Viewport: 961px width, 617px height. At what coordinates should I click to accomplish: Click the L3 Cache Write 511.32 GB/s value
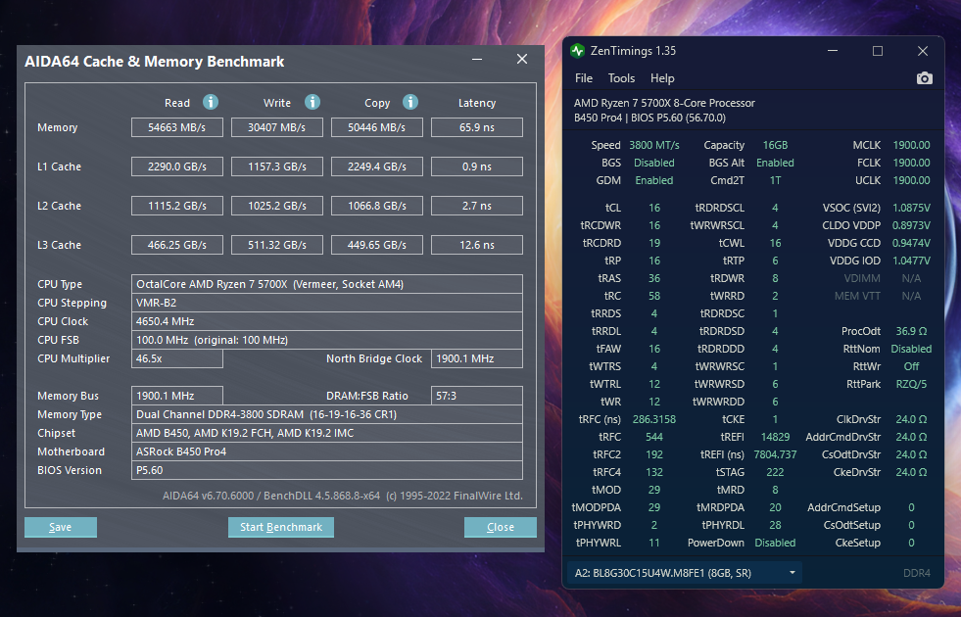[277, 245]
